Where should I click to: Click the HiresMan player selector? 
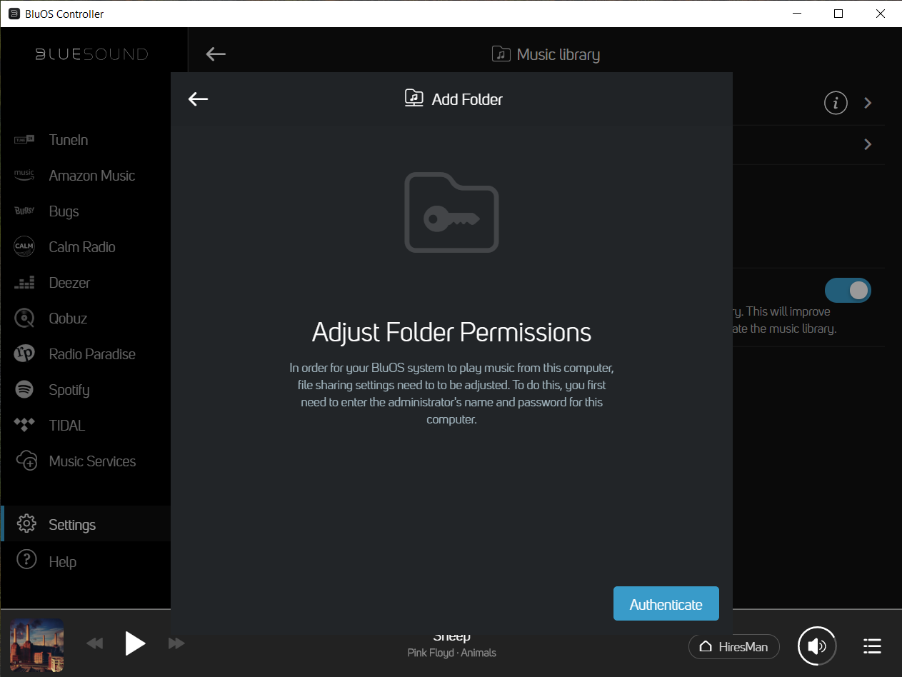(733, 646)
